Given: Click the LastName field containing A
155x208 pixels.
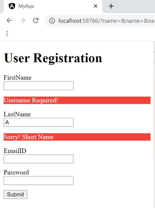Looking at the screenshot, I should click(x=39, y=122).
